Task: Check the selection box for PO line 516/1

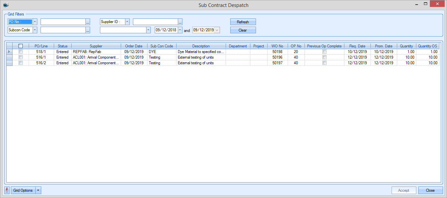Action: (20, 57)
